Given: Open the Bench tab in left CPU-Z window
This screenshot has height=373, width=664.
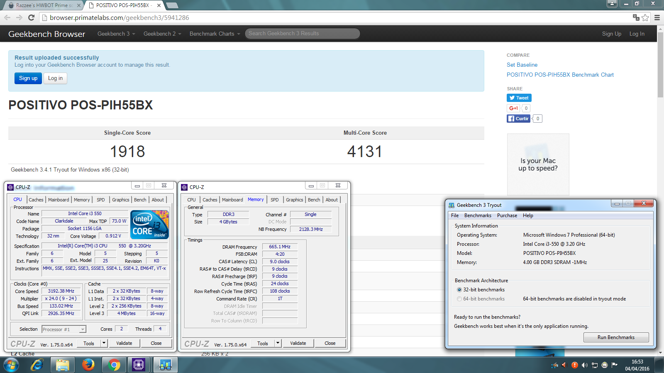Looking at the screenshot, I should [x=140, y=200].
